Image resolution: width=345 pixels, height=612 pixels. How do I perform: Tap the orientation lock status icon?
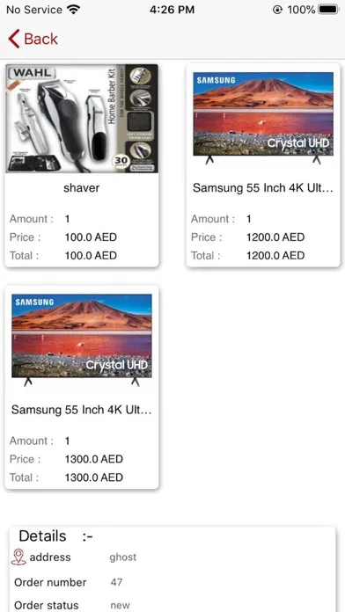coord(277,10)
